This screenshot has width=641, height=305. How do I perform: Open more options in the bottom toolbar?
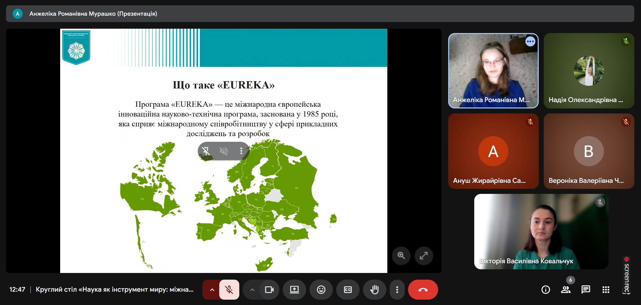397,290
